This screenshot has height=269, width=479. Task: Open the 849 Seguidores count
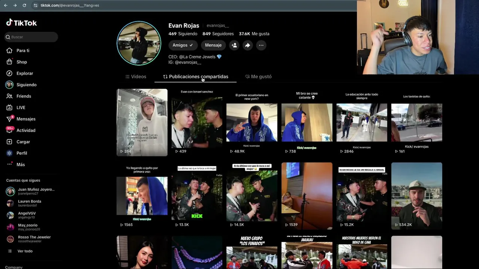(218, 34)
